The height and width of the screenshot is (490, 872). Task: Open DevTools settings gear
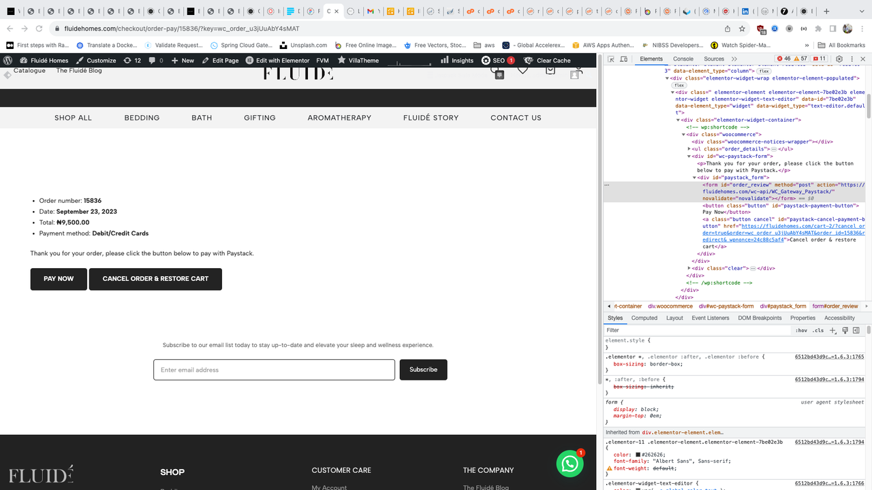coord(839,59)
